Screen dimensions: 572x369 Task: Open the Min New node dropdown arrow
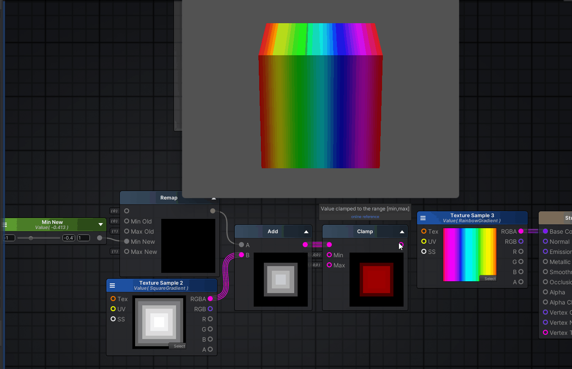[x=100, y=224]
